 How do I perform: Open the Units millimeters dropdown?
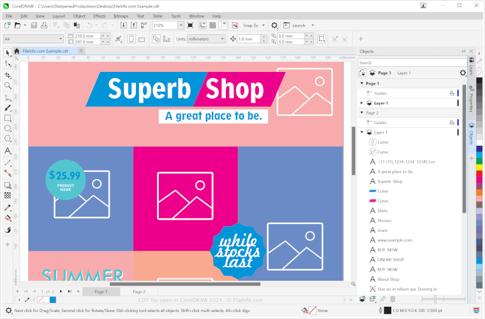(x=223, y=39)
